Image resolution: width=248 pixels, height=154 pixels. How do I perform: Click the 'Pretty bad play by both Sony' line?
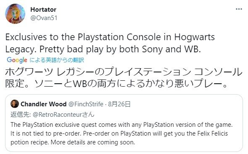(103, 49)
